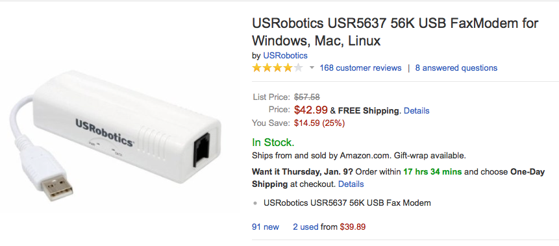Open the 8 answered questions link
Screen dimensions: 559x246
(456, 68)
